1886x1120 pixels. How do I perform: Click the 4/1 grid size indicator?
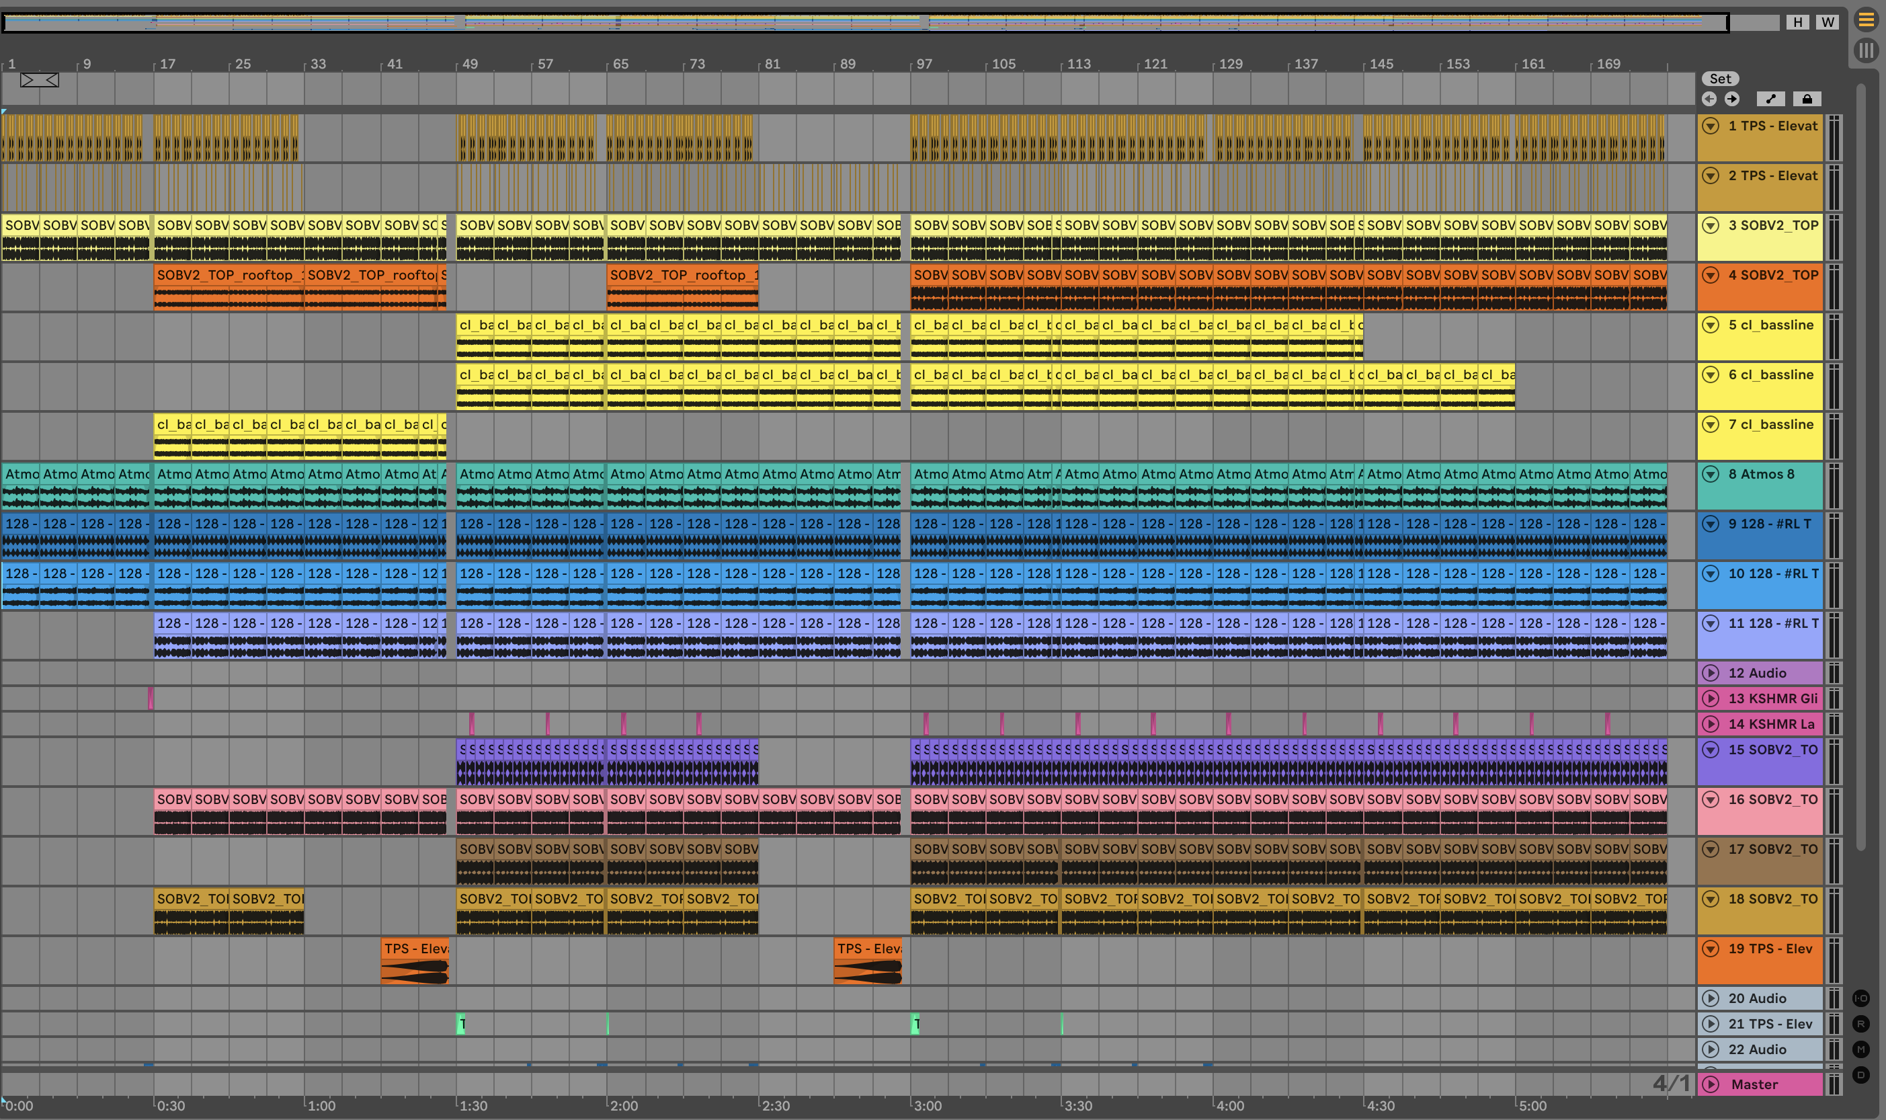(1671, 1084)
